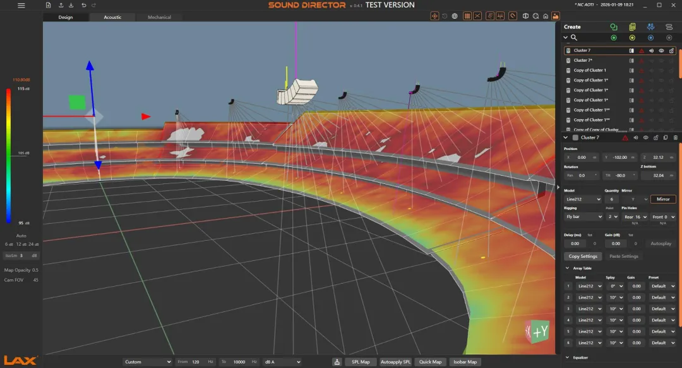The image size is (682, 368).
Task: Duplicate Cluster 7 using the copy icon
Action: (666, 137)
